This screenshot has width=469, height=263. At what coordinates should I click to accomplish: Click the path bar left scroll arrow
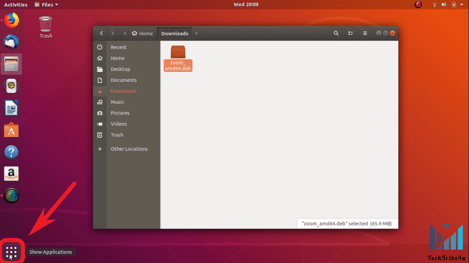(125, 33)
